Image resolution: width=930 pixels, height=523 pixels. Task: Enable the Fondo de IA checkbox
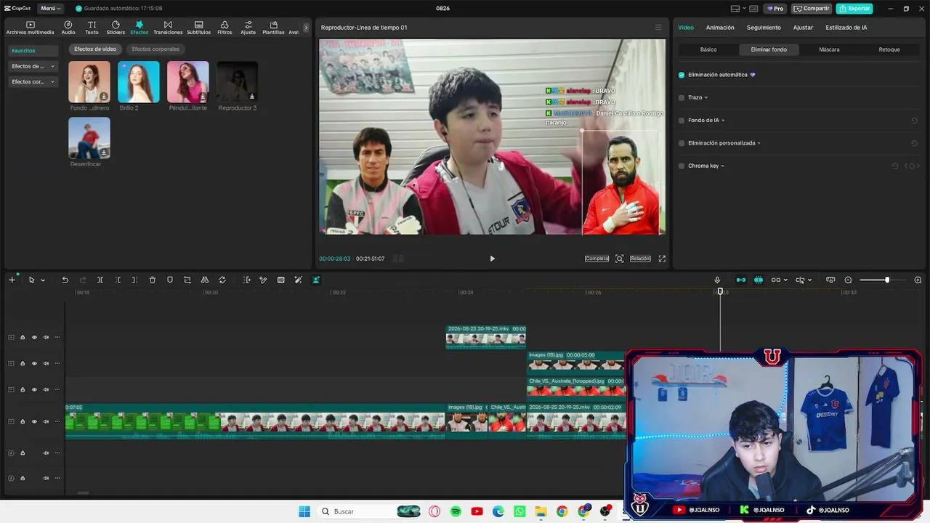(682, 121)
